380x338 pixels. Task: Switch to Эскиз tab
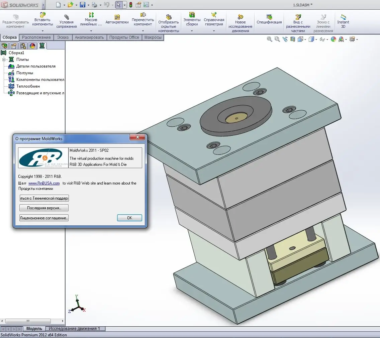pyautogui.click(x=63, y=37)
